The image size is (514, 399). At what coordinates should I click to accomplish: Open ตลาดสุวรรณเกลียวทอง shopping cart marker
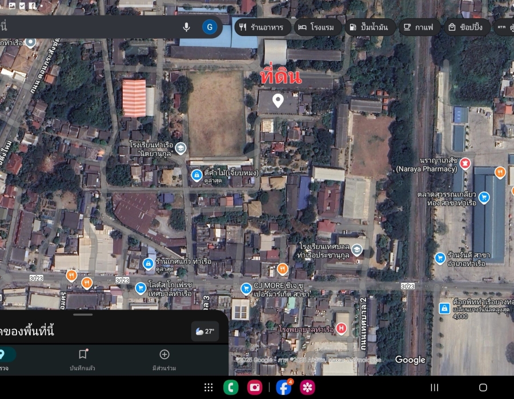[x=484, y=198]
